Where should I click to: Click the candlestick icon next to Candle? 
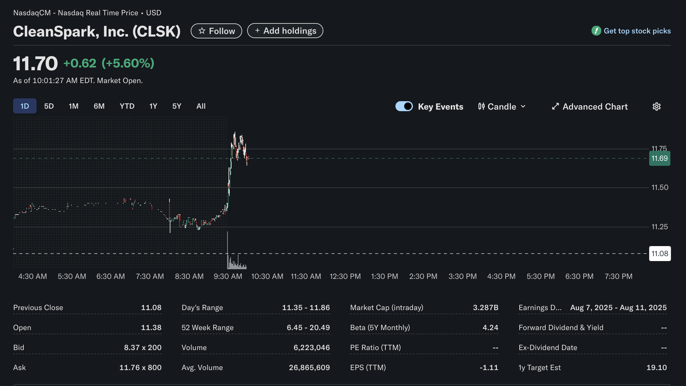481,106
